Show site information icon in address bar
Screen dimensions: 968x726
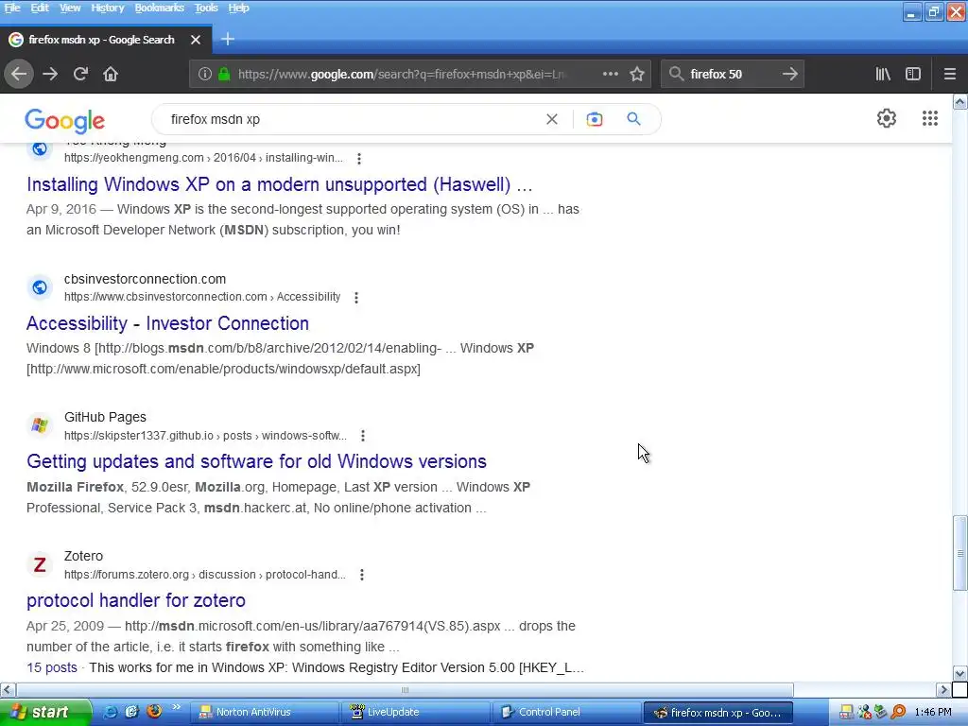[205, 74]
